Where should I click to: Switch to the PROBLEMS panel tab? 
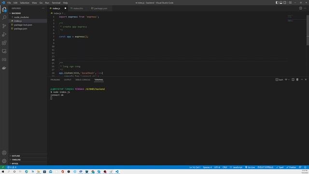click(55, 80)
